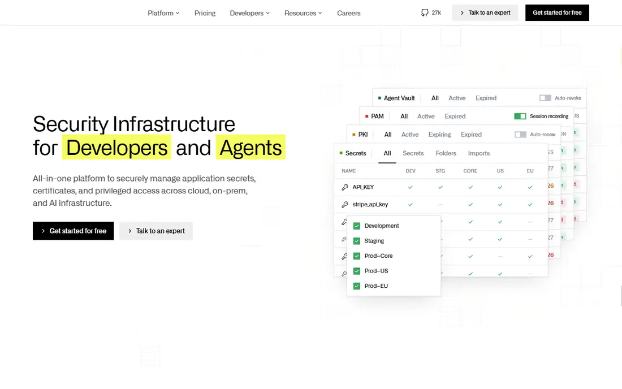Select the Expired tab in Agent Vault panel

pyautogui.click(x=486, y=98)
